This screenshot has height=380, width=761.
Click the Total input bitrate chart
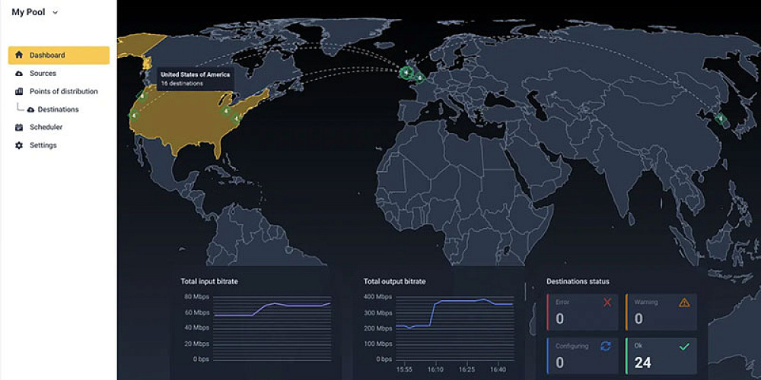pyautogui.click(x=272, y=327)
